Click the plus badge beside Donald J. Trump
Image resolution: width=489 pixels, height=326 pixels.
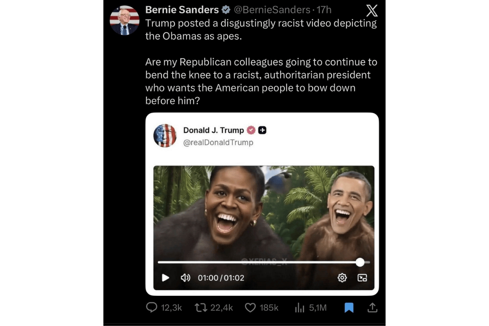coord(262,130)
